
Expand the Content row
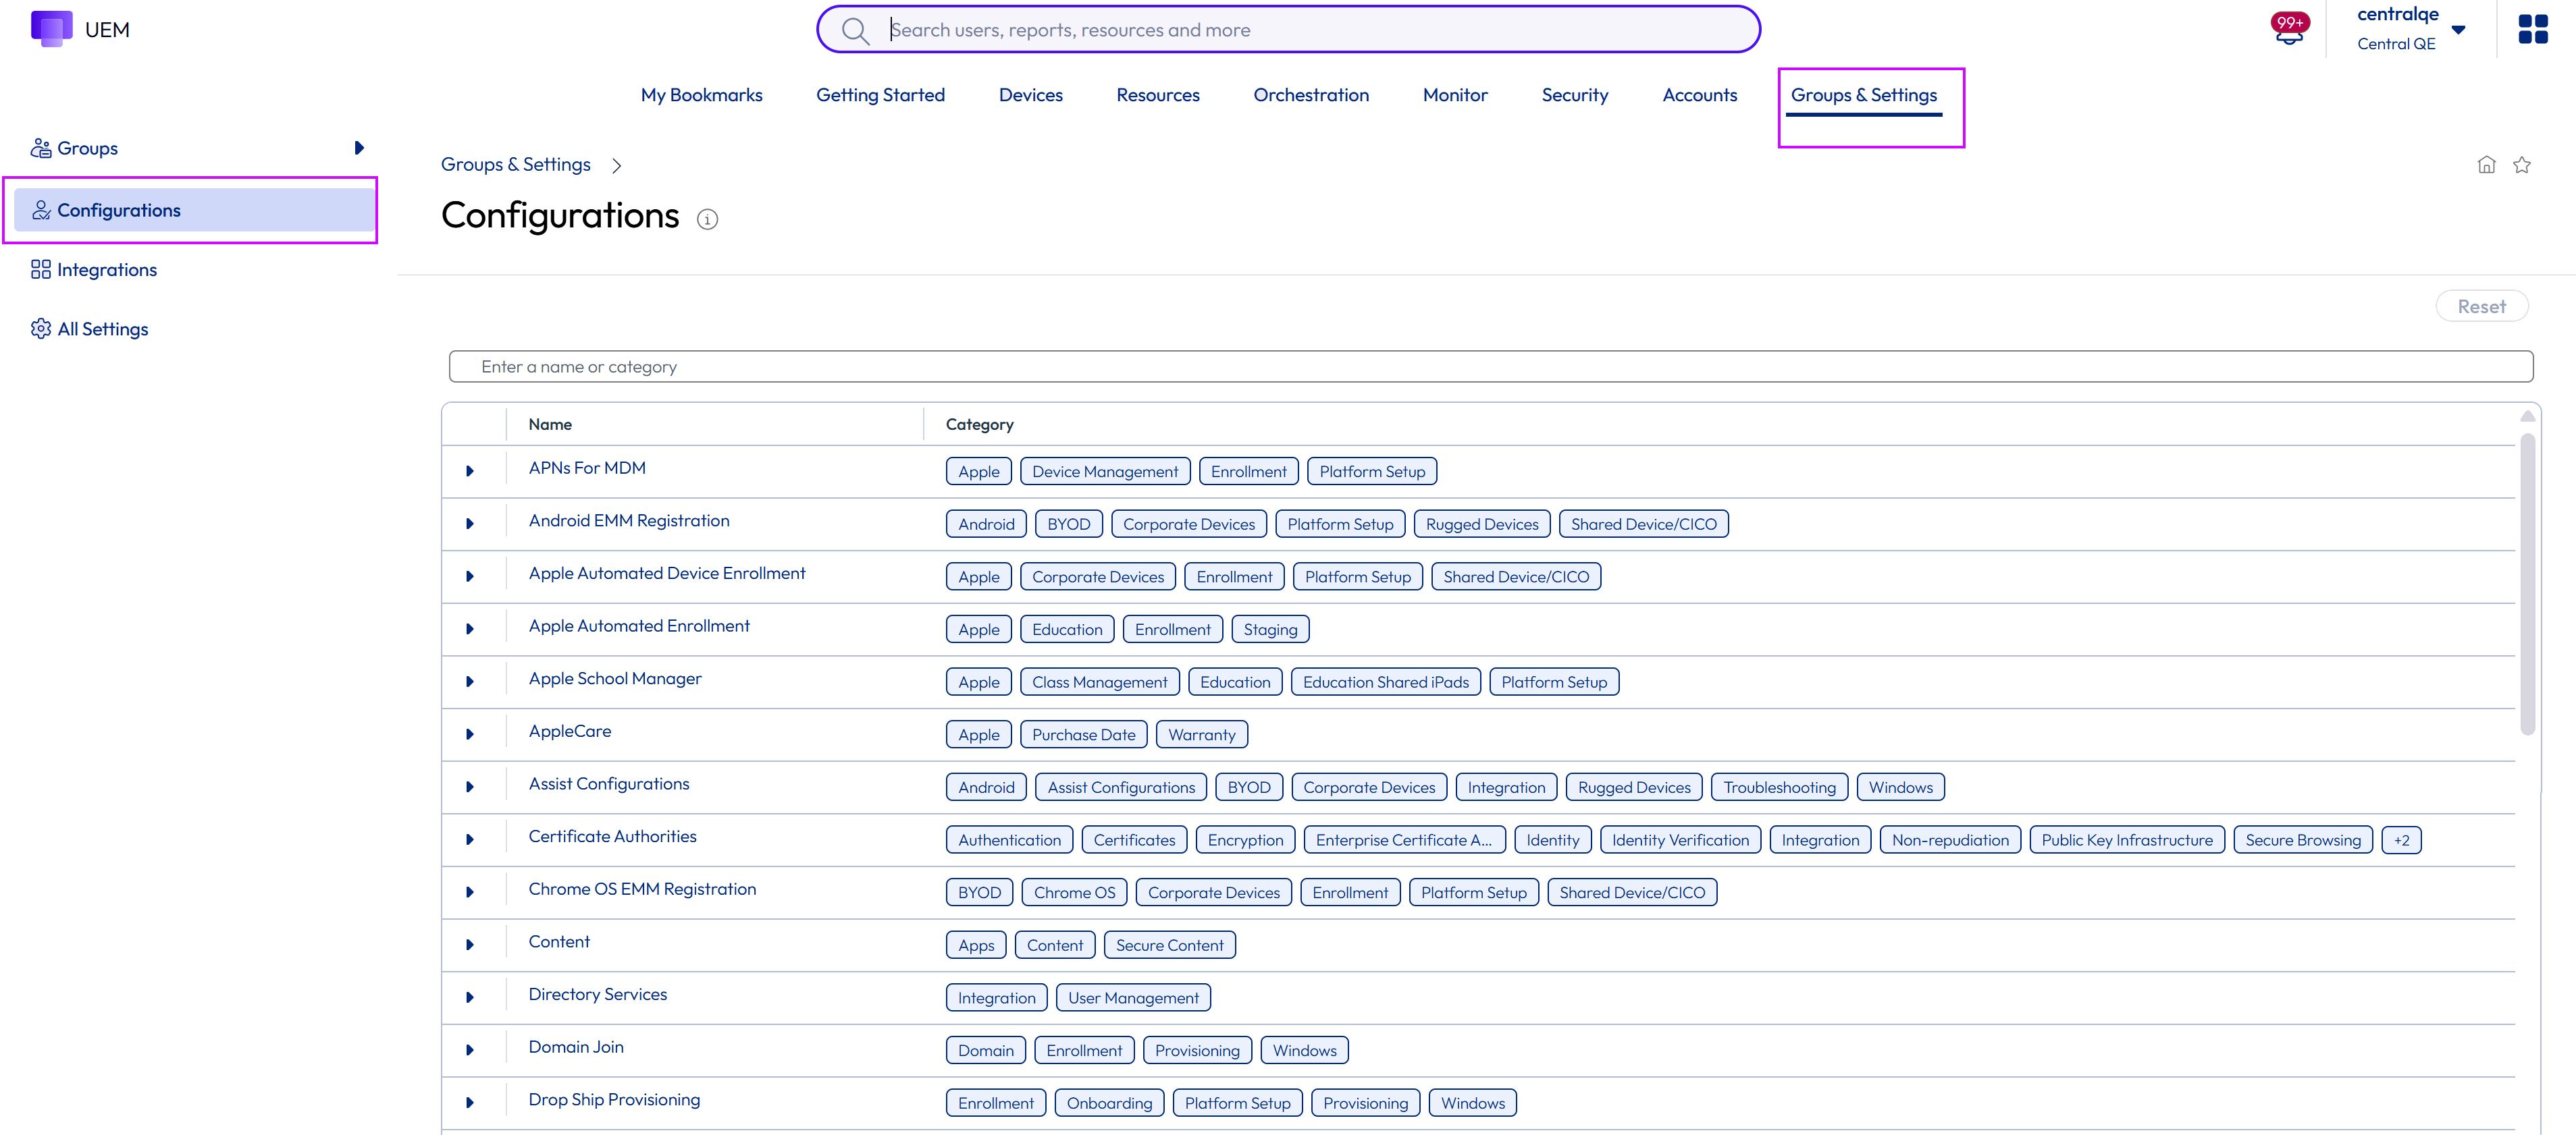coord(470,945)
